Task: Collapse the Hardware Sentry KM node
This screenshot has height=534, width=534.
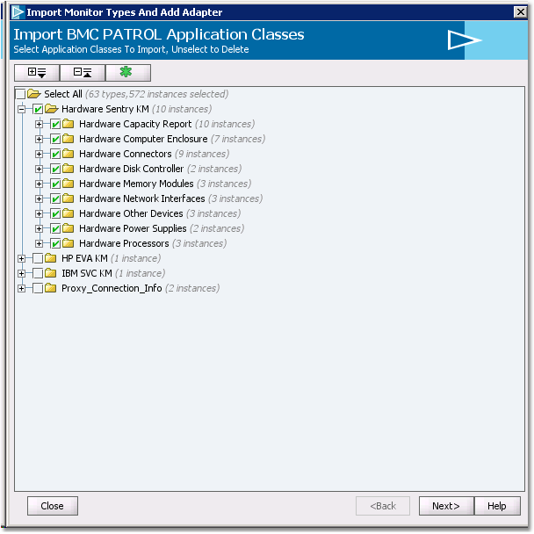Action: point(22,110)
